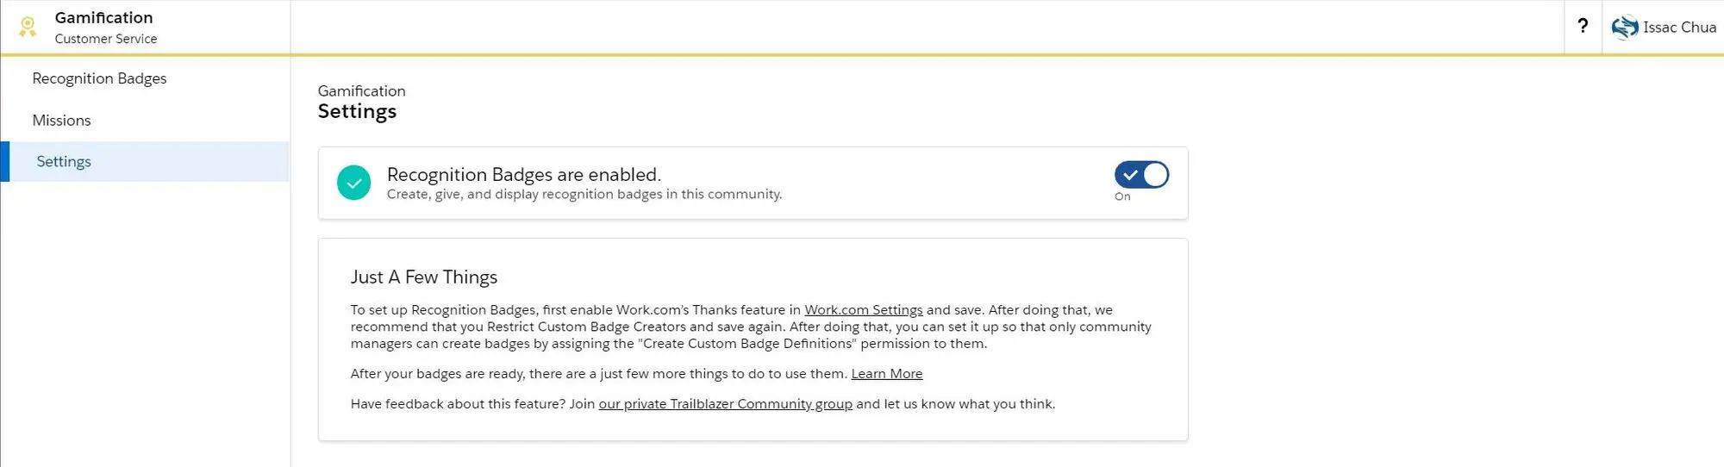Click the Issac Chua profile avatar

(1624, 28)
